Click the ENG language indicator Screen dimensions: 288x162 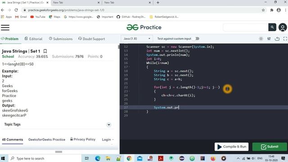click(x=260, y=158)
